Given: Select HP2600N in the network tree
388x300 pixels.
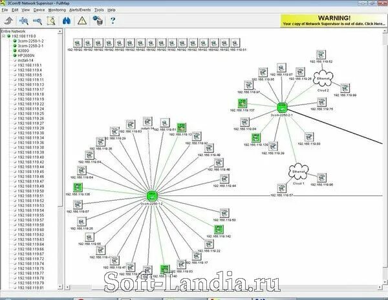Looking at the screenshot, I should 26,55.
